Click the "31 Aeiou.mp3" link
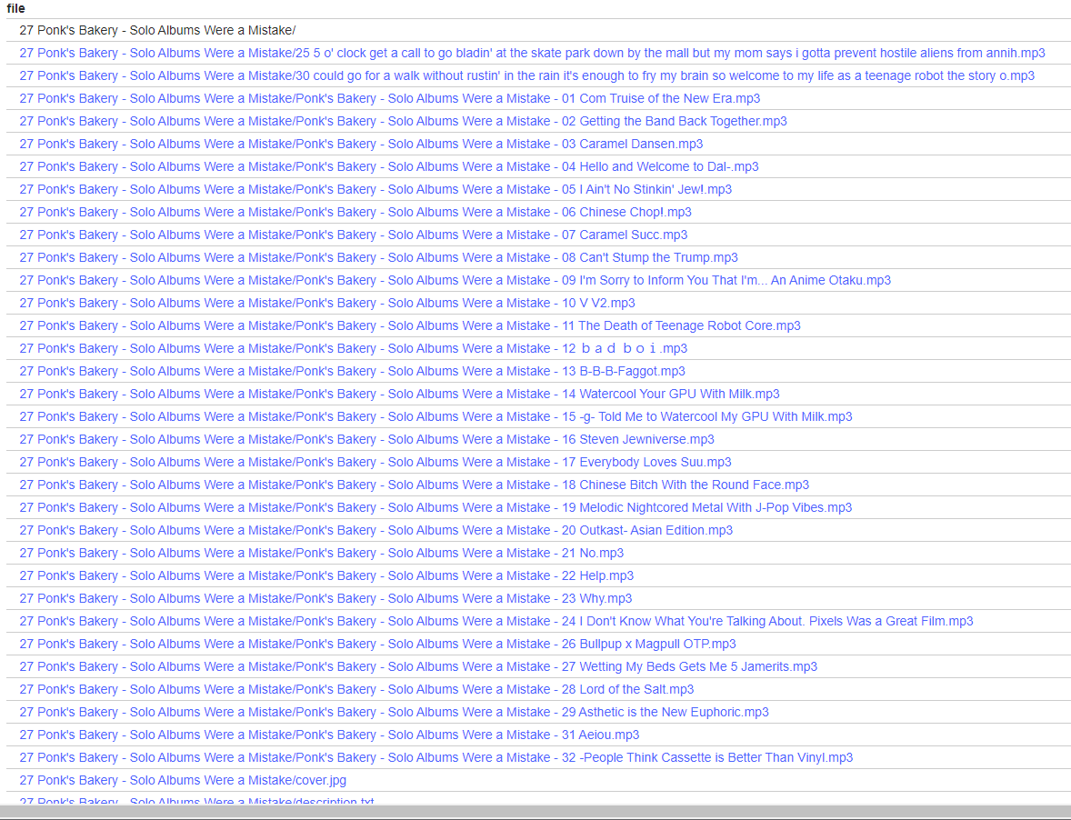The image size is (1071, 820). [x=329, y=735]
